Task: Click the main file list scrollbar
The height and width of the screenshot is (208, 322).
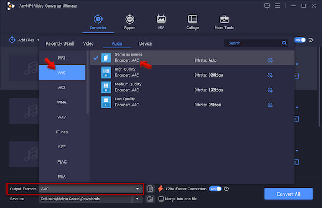Action: 319,86
